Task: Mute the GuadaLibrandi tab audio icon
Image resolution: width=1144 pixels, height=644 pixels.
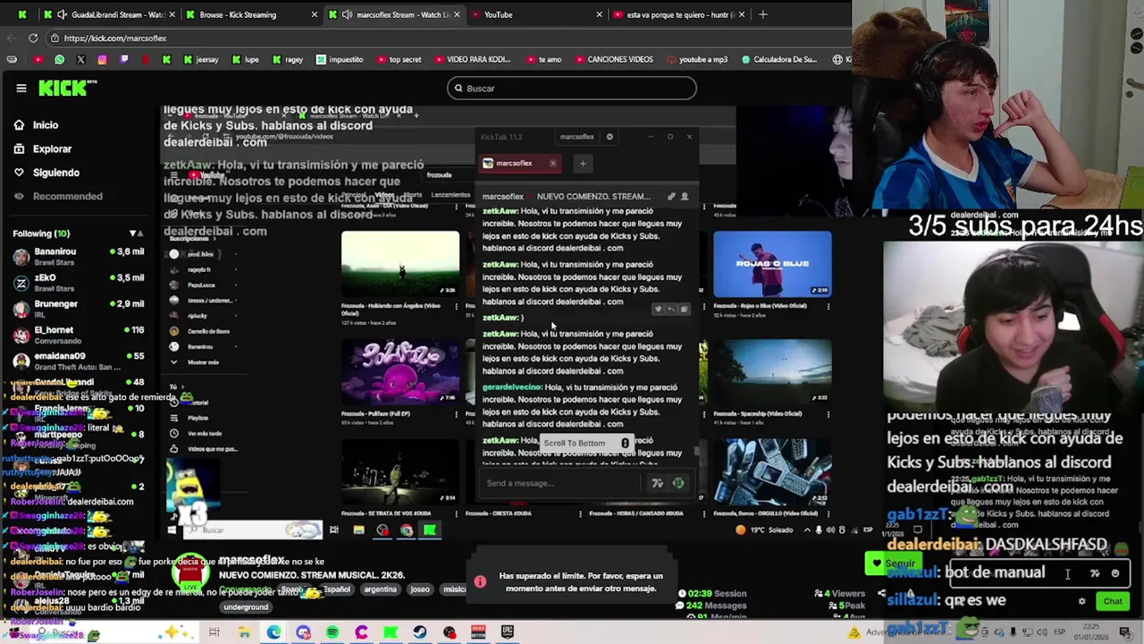Action: point(62,14)
